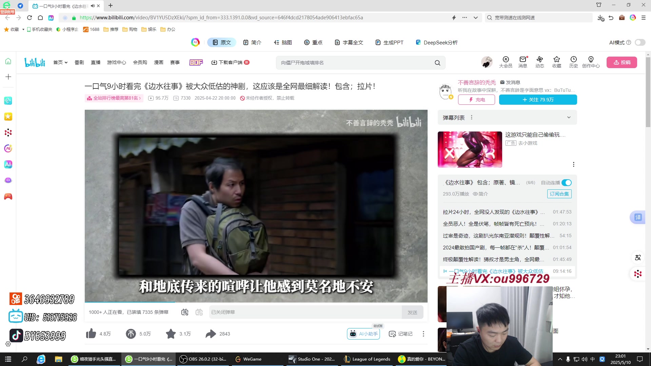Open the 1688 bookmark
This screenshot has width=651, height=366.
tap(91, 29)
